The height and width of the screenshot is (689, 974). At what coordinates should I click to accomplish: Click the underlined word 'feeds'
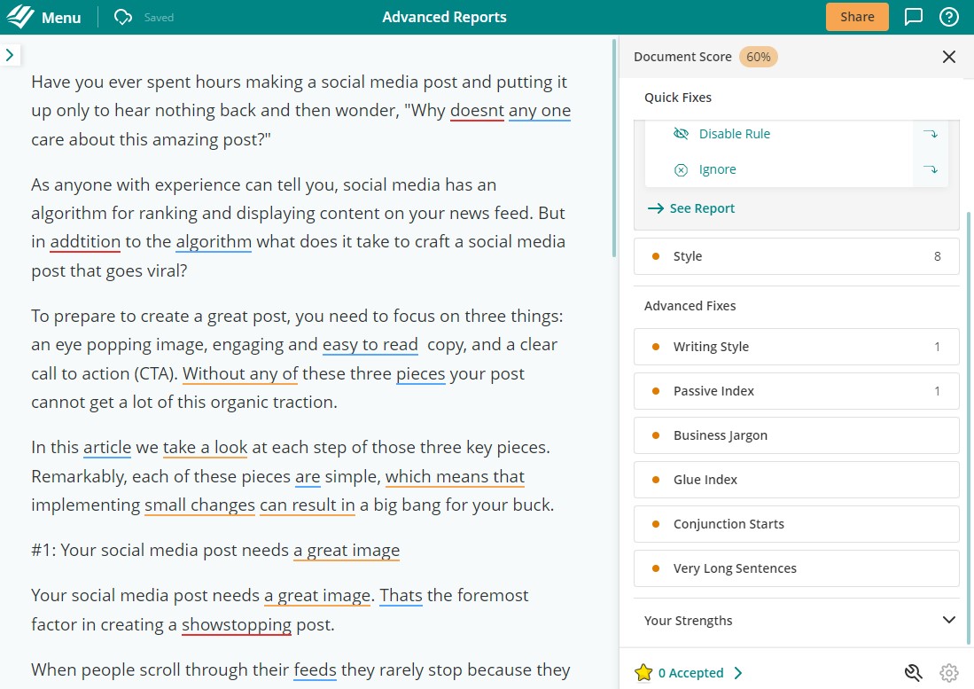[x=315, y=669]
